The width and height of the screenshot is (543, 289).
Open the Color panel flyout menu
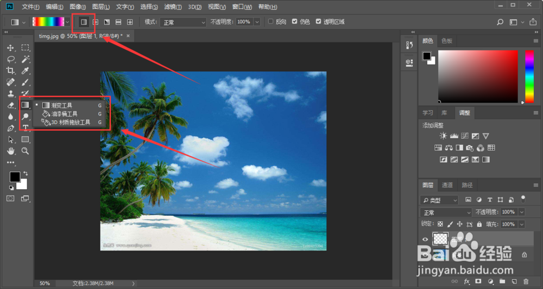(536, 41)
